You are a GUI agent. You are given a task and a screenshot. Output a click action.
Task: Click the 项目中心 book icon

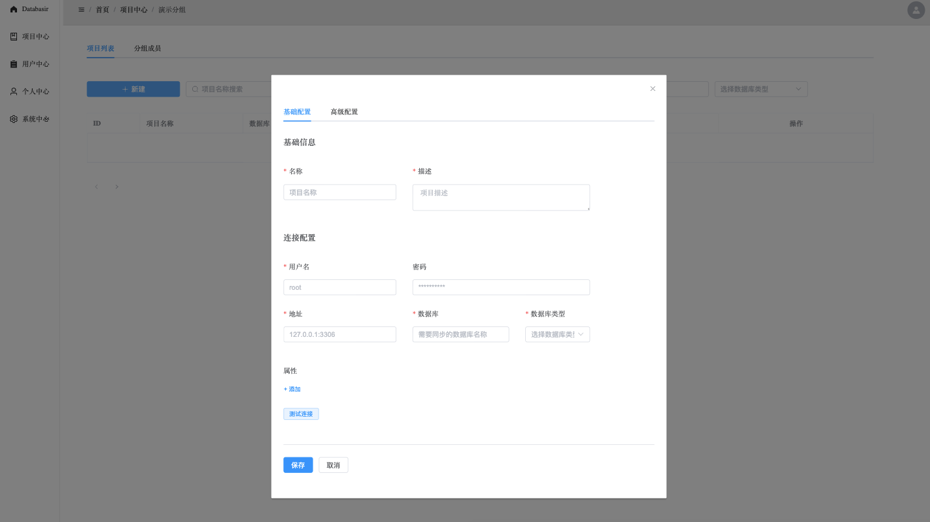[x=14, y=37]
